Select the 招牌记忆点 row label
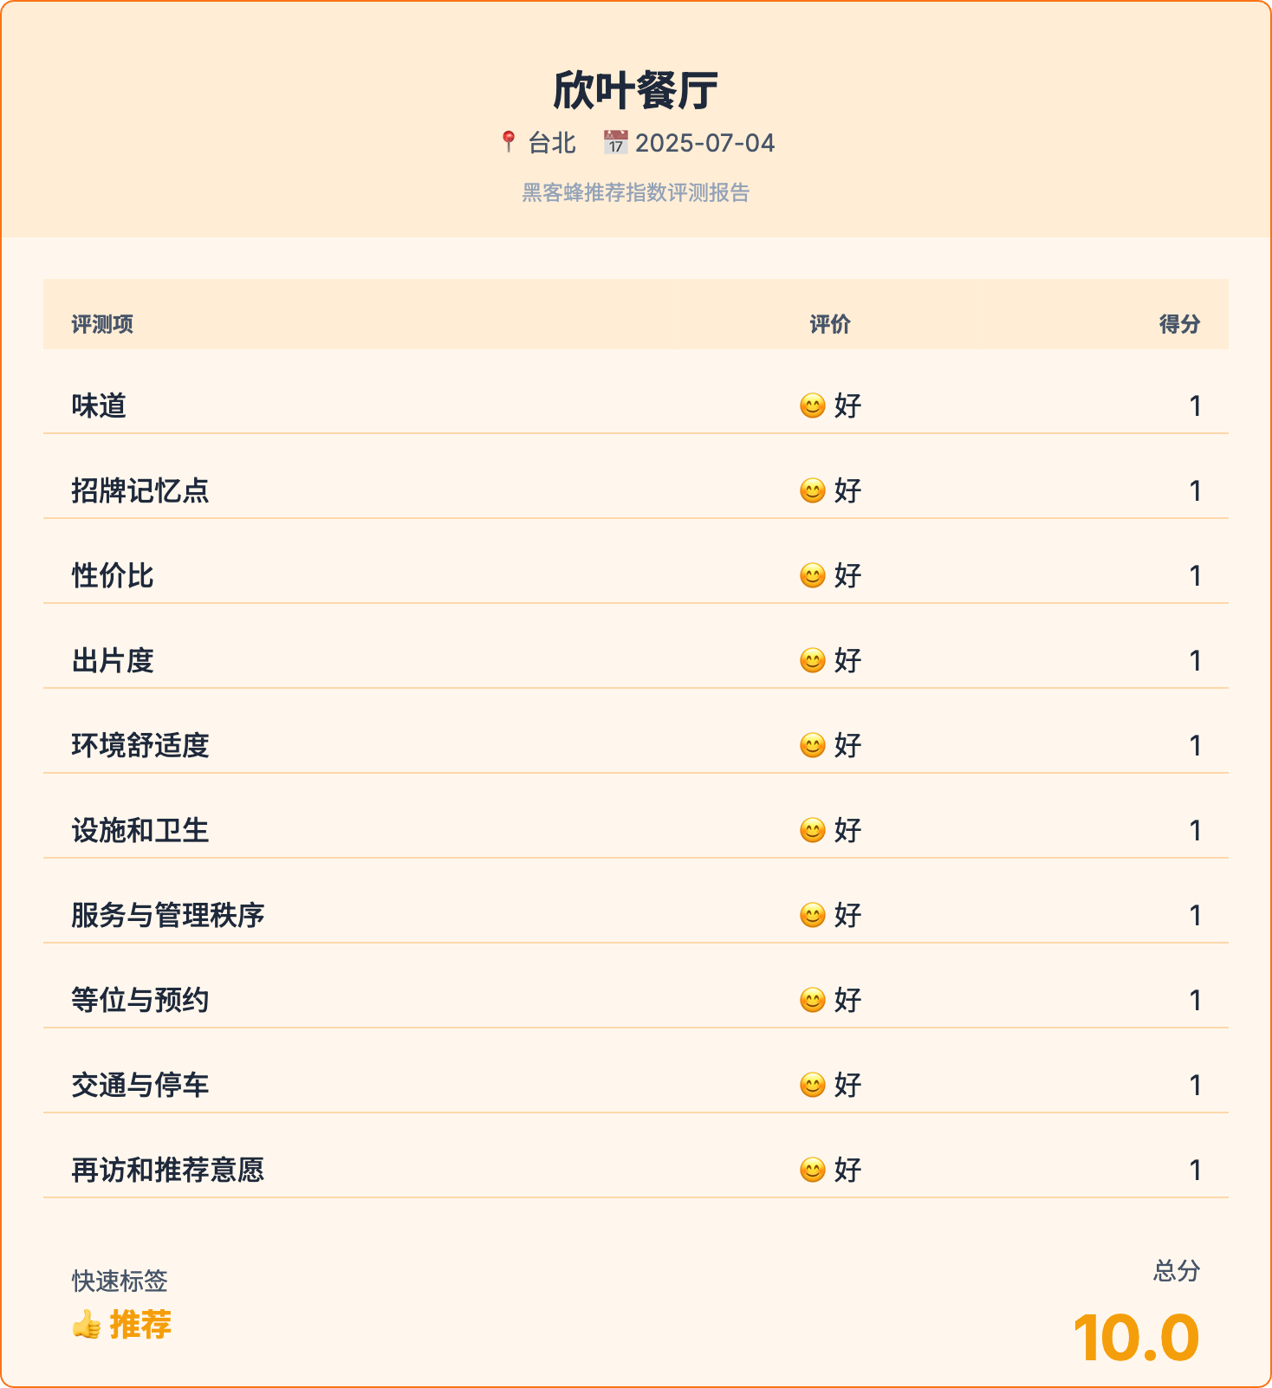This screenshot has height=1388, width=1272. pos(140,490)
